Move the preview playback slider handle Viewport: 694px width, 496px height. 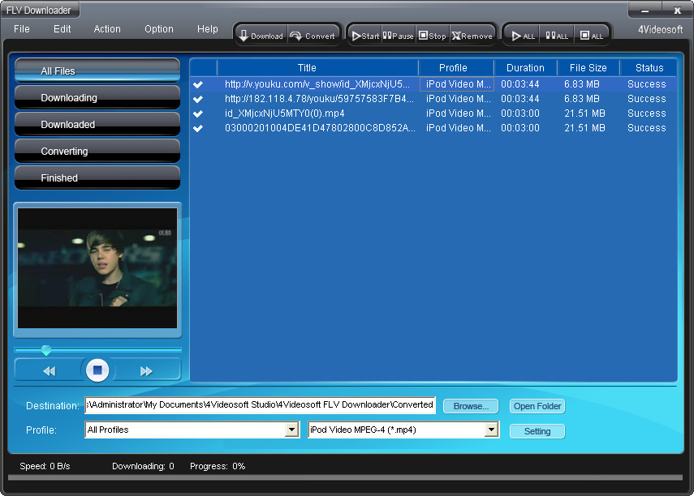point(46,350)
